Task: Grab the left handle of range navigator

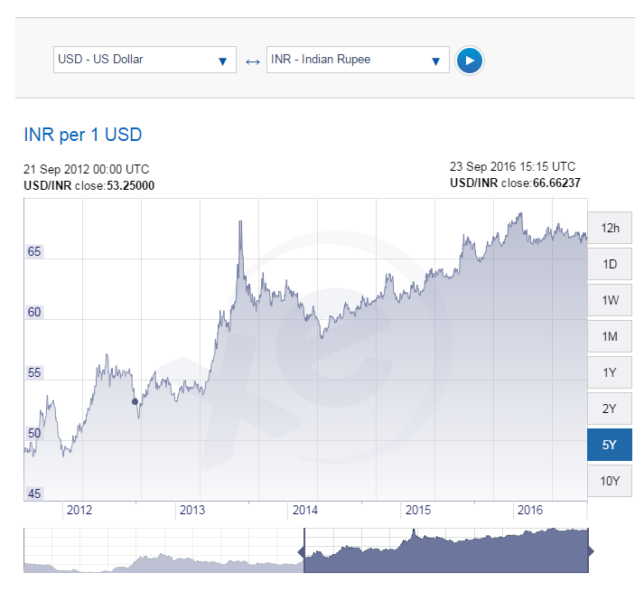Action: [301, 551]
